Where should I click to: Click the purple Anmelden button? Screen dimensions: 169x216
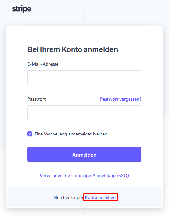pyautogui.click(x=84, y=154)
